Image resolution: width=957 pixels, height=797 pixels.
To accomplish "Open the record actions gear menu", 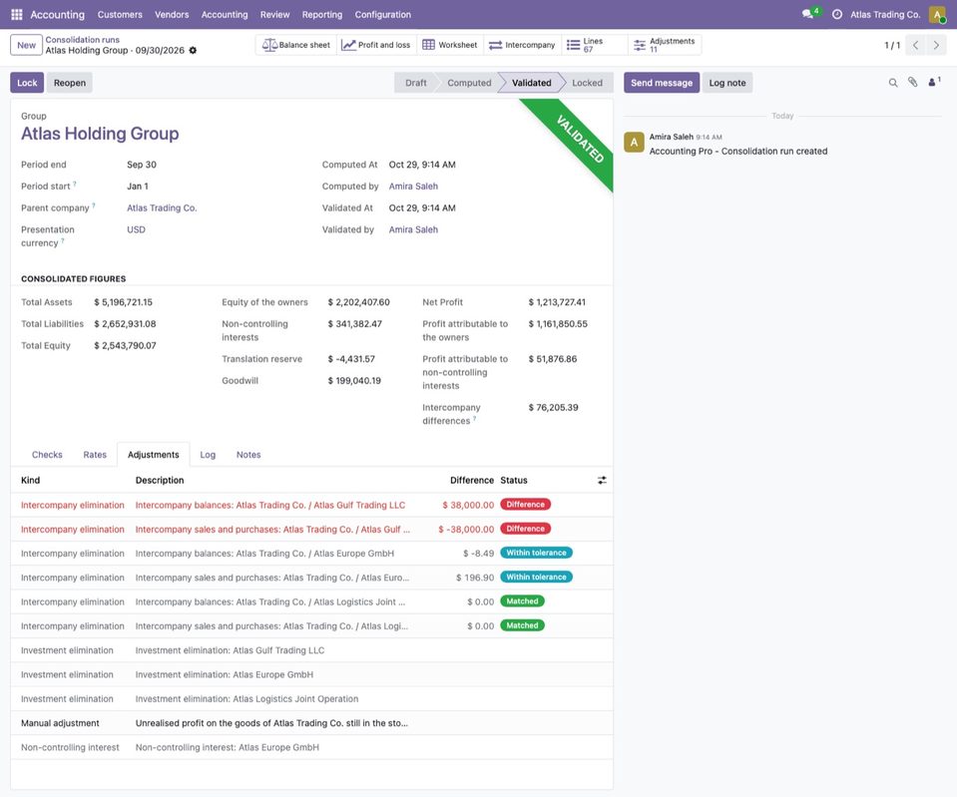I will [x=193, y=51].
